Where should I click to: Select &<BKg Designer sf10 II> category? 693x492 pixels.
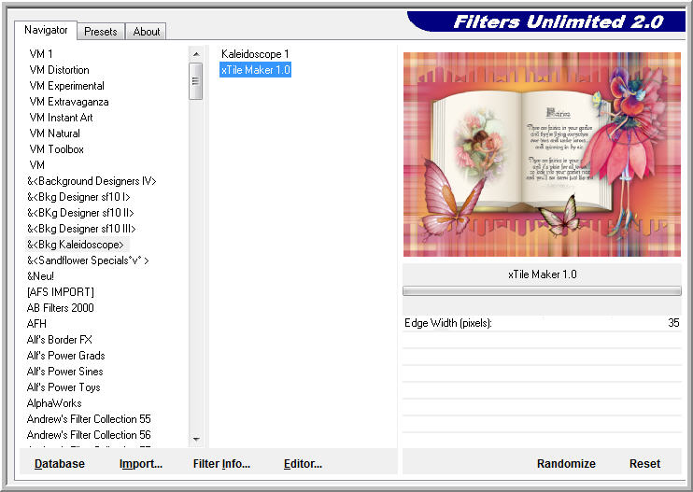pos(80,213)
